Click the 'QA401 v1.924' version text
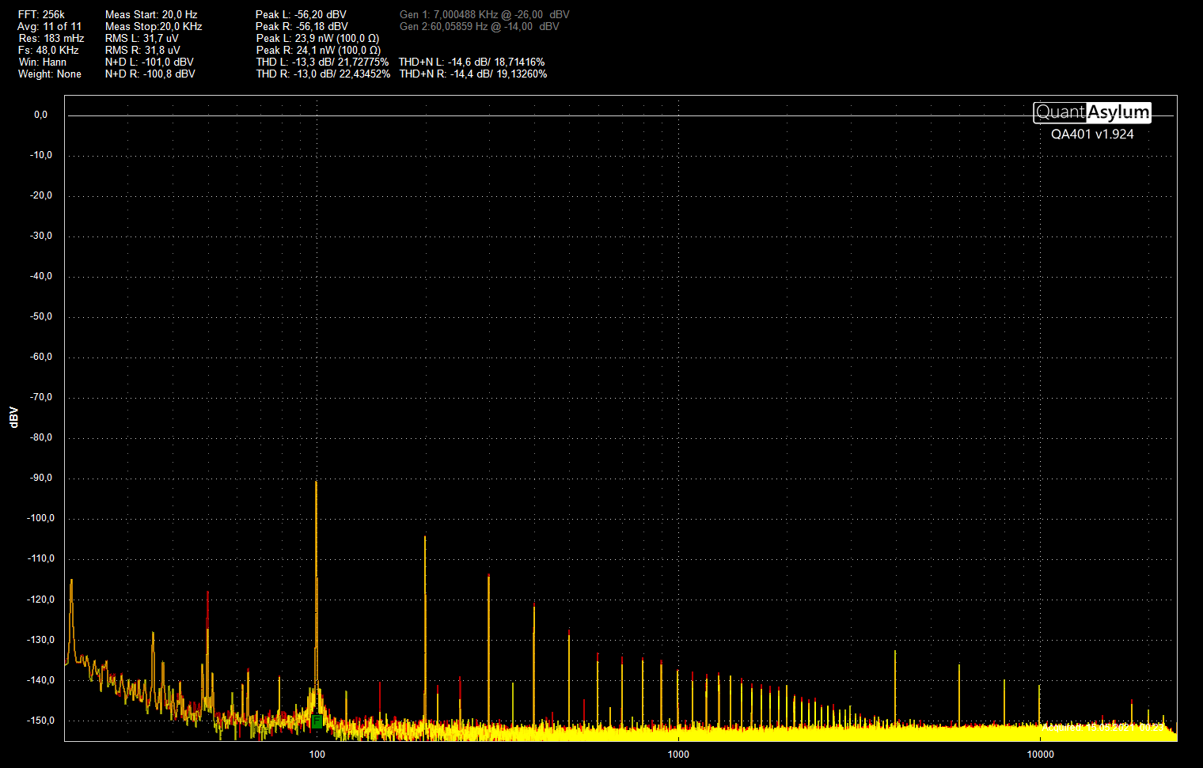The width and height of the screenshot is (1203, 768). click(x=1092, y=134)
